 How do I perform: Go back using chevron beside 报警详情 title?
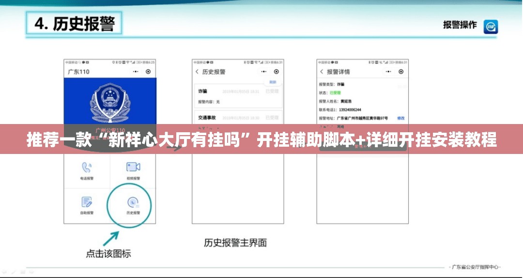tap(322, 71)
